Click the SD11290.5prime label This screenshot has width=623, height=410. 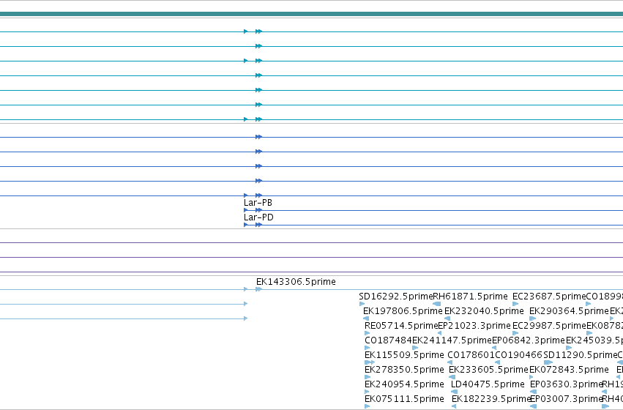(581, 355)
